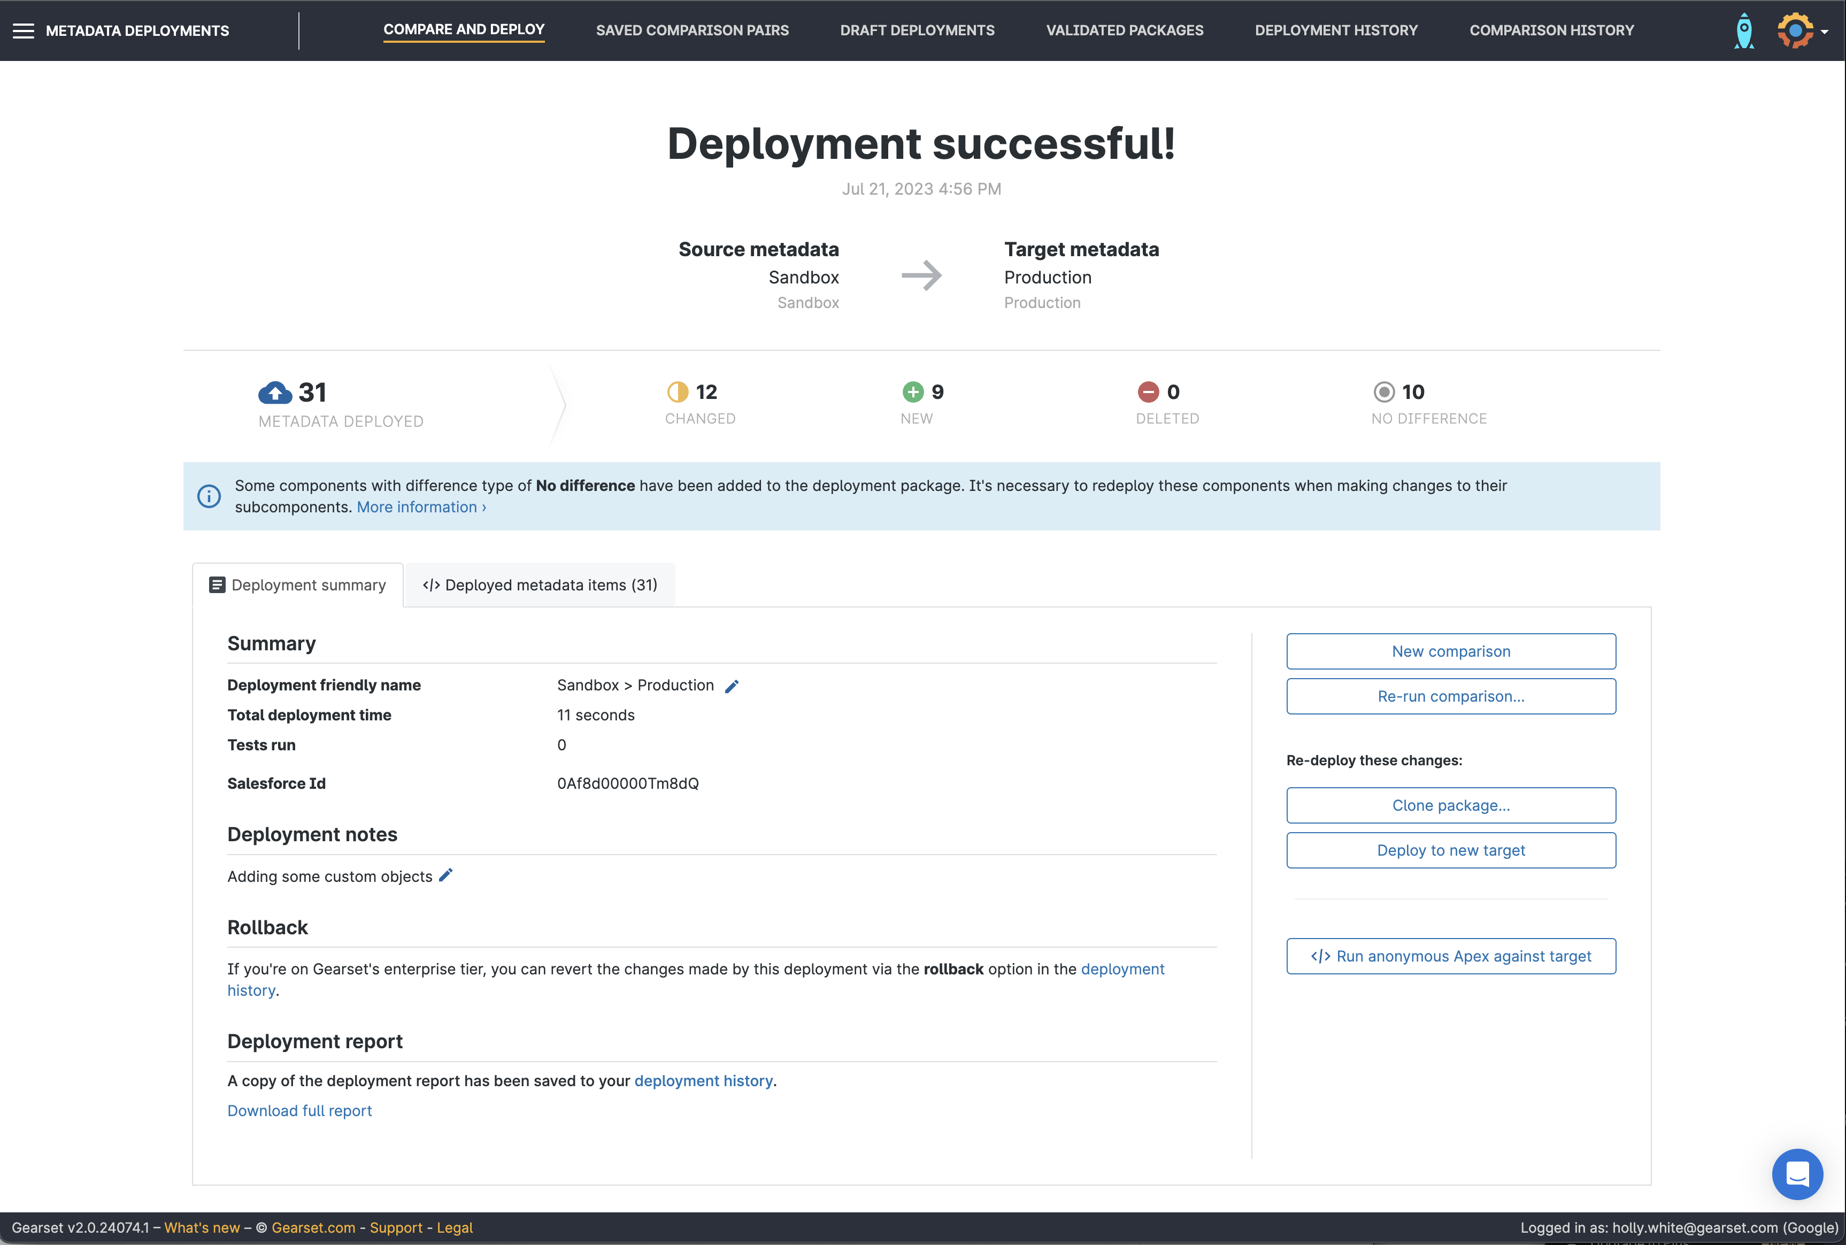
Task: Click the info icon in blue banner
Action: click(209, 496)
